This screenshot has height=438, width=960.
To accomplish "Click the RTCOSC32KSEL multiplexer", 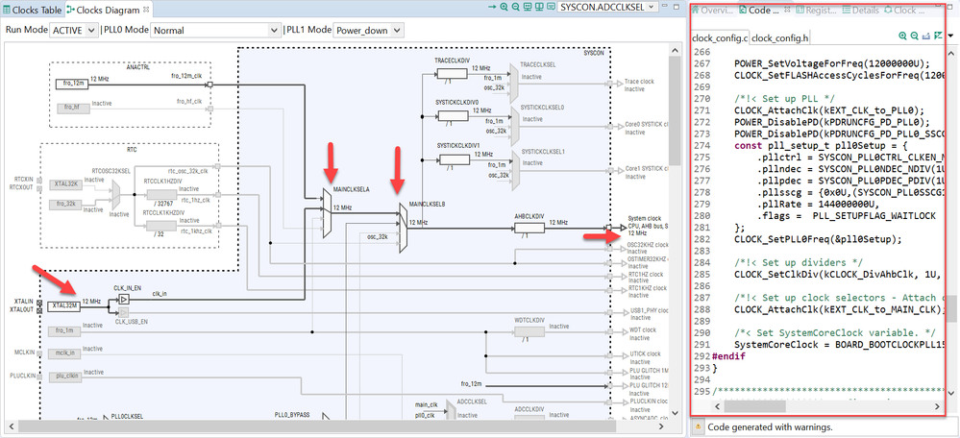I will [115, 195].
